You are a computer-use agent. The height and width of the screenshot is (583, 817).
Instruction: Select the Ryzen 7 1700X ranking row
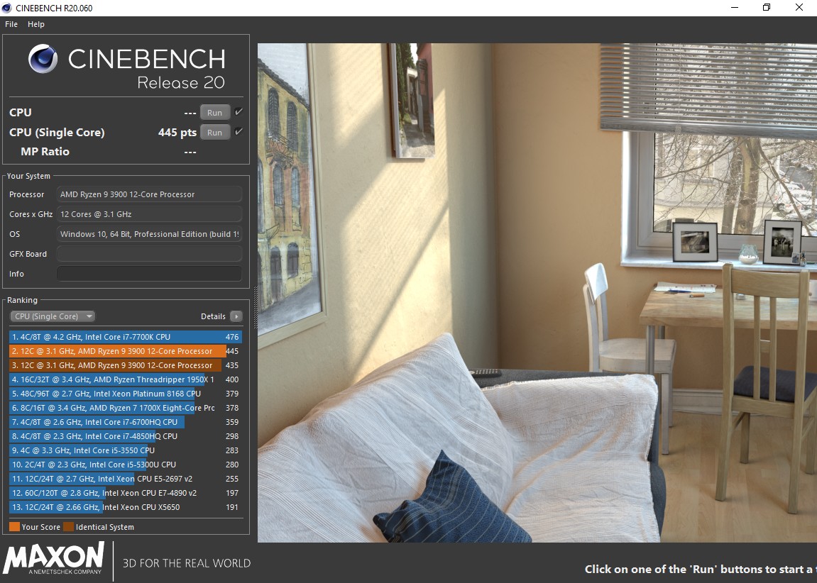[x=125, y=408]
